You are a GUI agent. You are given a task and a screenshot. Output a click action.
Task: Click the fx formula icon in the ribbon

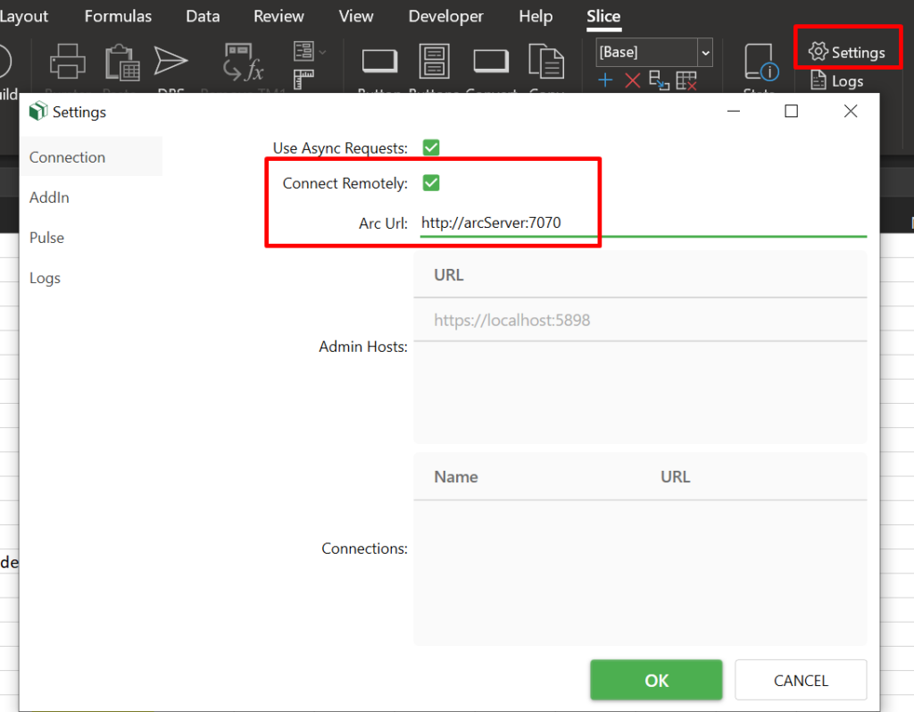click(243, 63)
